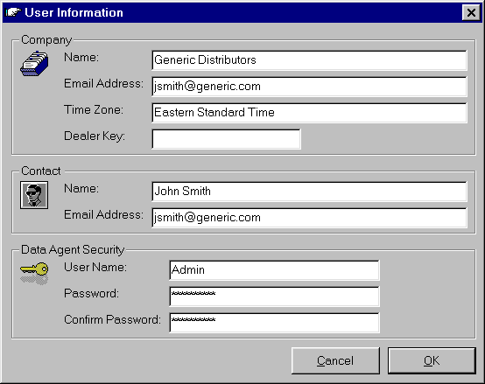Screen dimensions: 485x384
Task: Select the Company Email Address field
Action: pyautogui.click(x=309, y=87)
